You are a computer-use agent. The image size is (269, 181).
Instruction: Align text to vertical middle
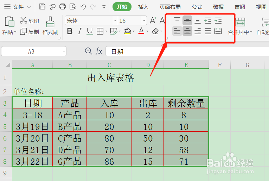[187, 21]
